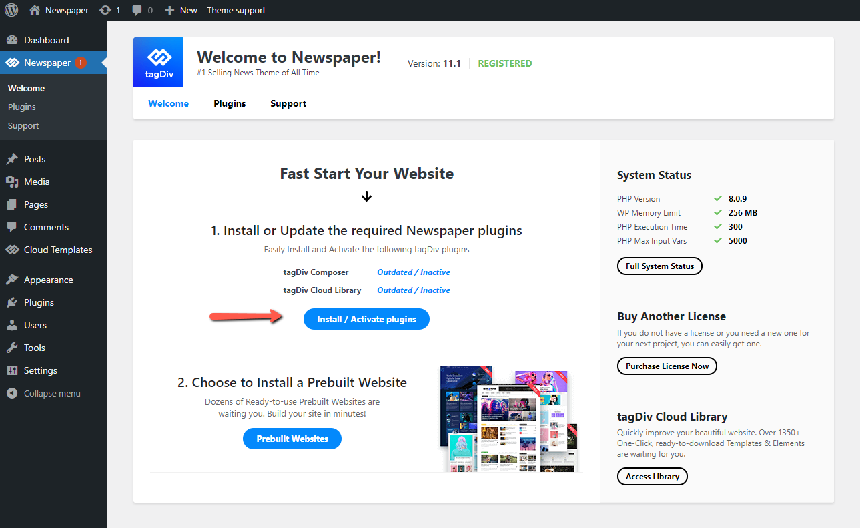This screenshot has height=528, width=860.
Task: Click the Collapse menu arrow icon
Action: (x=12, y=393)
